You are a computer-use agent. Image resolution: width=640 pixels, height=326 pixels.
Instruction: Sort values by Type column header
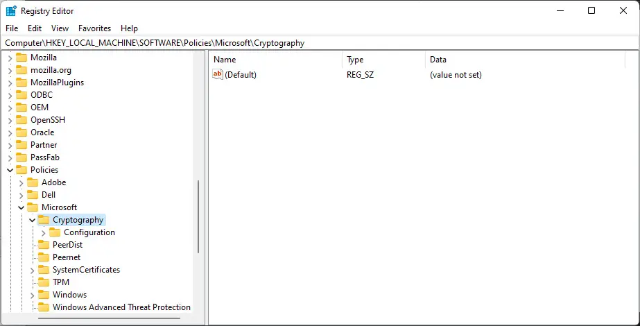click(383, 60)
